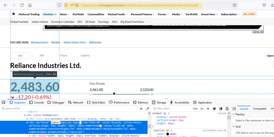Switch to the Inspector devtools tab
The width and height of the screenshot is (274, 137).
click(x=17, y=102)
